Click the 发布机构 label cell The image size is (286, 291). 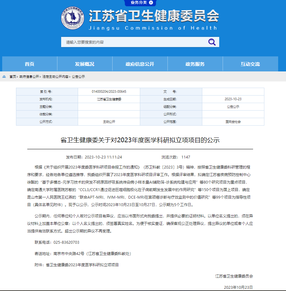[x=47, y=99]
